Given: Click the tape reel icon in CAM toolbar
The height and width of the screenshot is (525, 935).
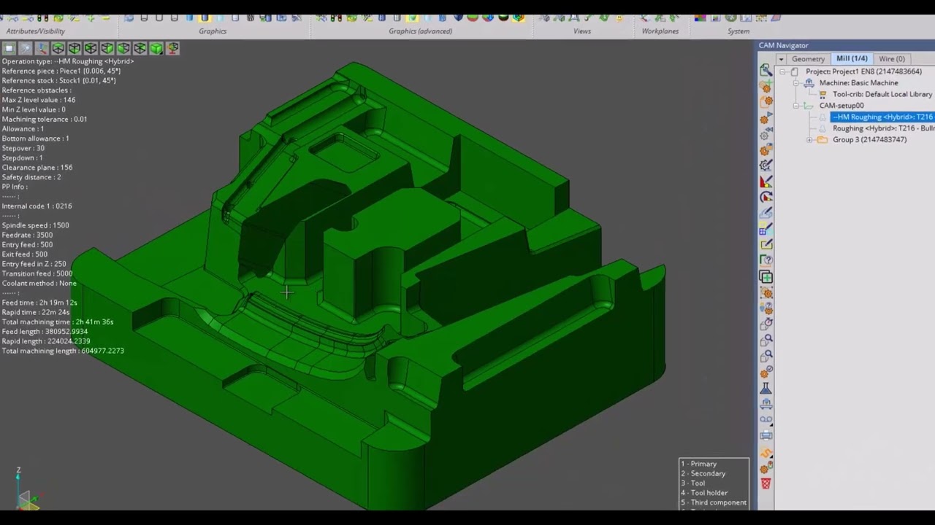Looking at the screenshot, I should 766,419.
